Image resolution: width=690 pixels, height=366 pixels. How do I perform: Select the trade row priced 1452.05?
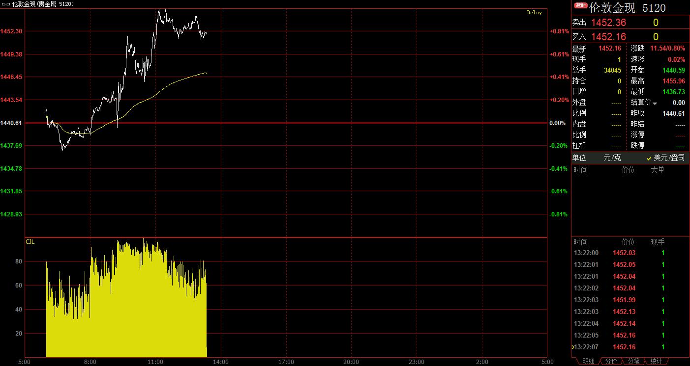click(x=630, y=264)
